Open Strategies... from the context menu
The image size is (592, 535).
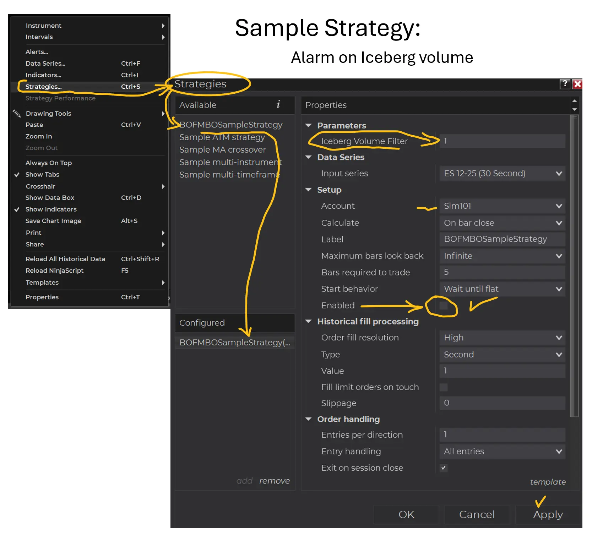[x=43, y=87]
